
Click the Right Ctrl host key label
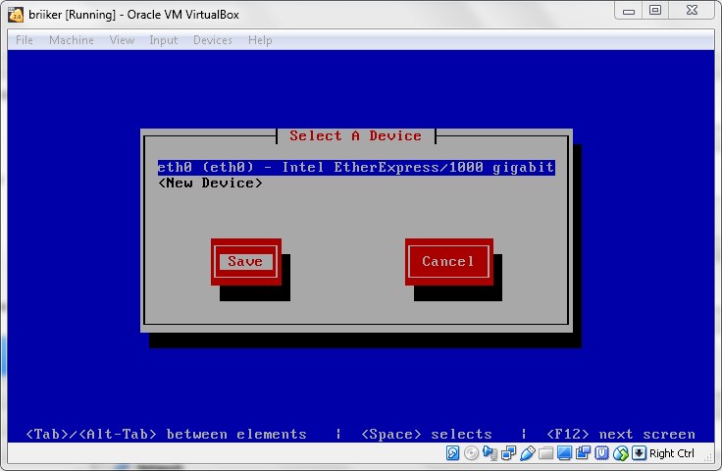671,453
